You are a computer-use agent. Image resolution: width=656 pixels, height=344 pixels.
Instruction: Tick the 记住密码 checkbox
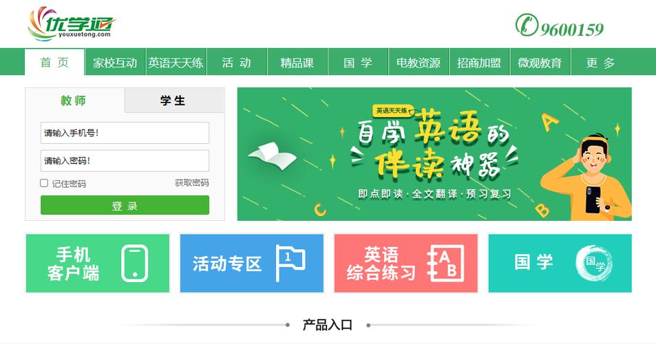pyautogui.click(x=44, y=182)
